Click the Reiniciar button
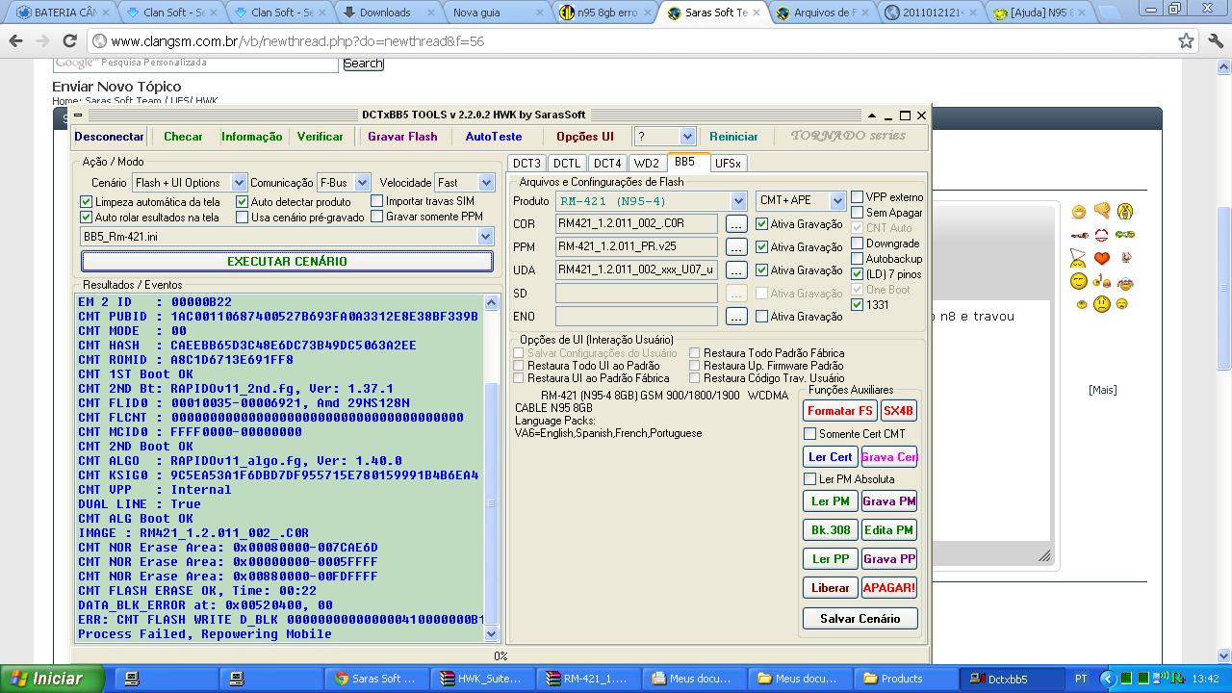This screenshot has width=1232, height=693. click(x=733, y=137)
